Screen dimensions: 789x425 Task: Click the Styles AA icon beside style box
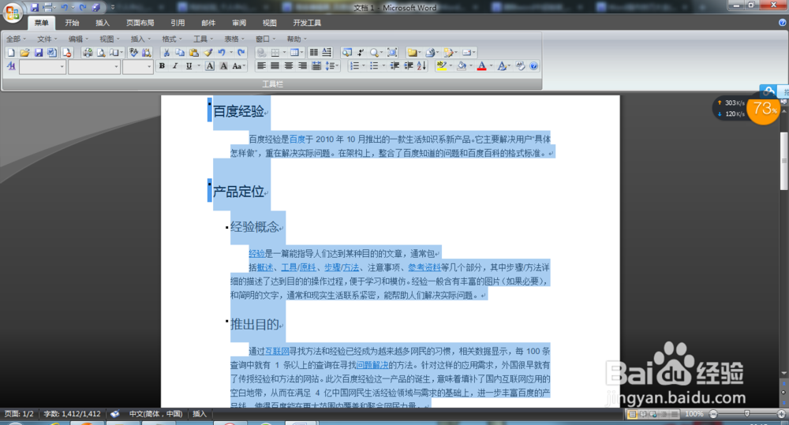coord(11,66)
